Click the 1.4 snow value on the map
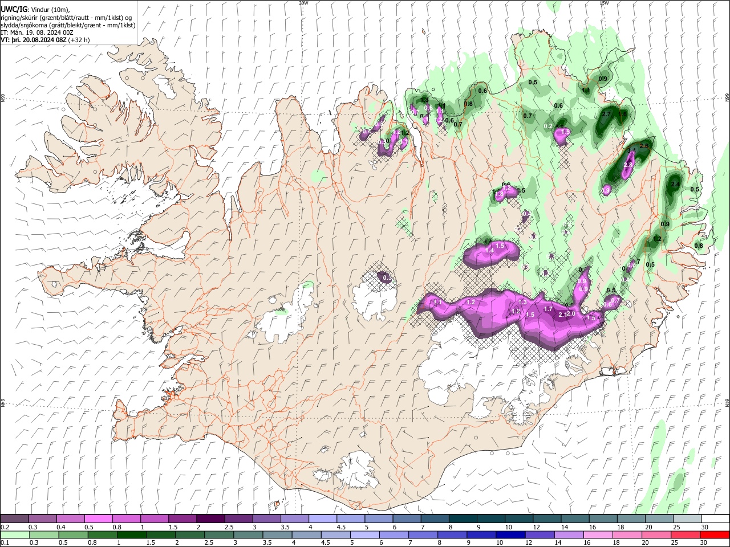This screenshot has width=730, height=547. (x=489, y=251)
